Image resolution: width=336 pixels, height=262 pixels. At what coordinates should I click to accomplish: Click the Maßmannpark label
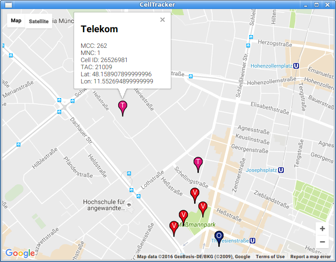[197, 225]
